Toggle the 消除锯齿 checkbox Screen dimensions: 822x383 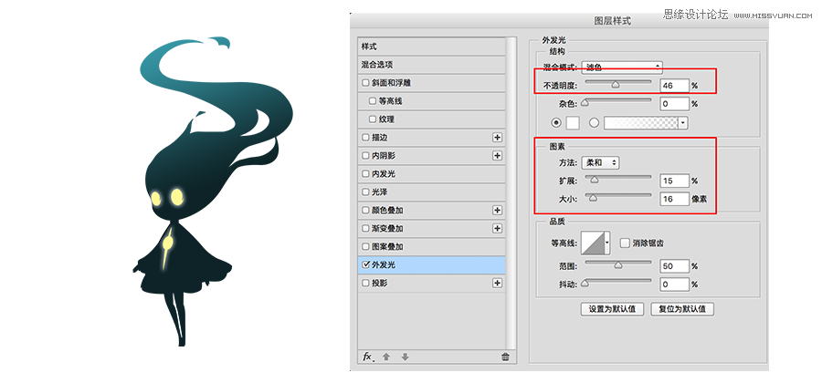(625, 243)
